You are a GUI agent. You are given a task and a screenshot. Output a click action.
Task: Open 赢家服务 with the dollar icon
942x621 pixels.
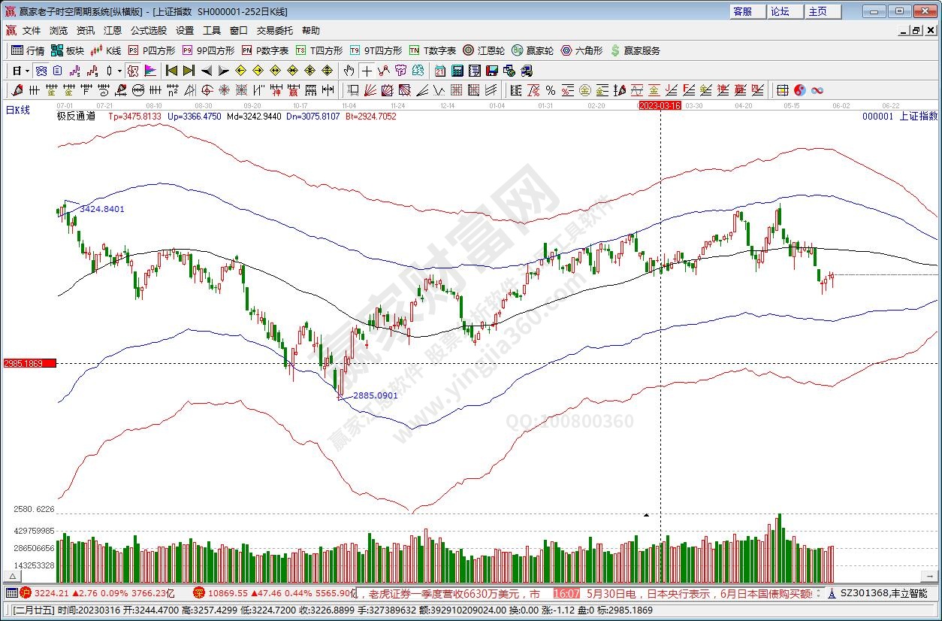coord(636,50)
